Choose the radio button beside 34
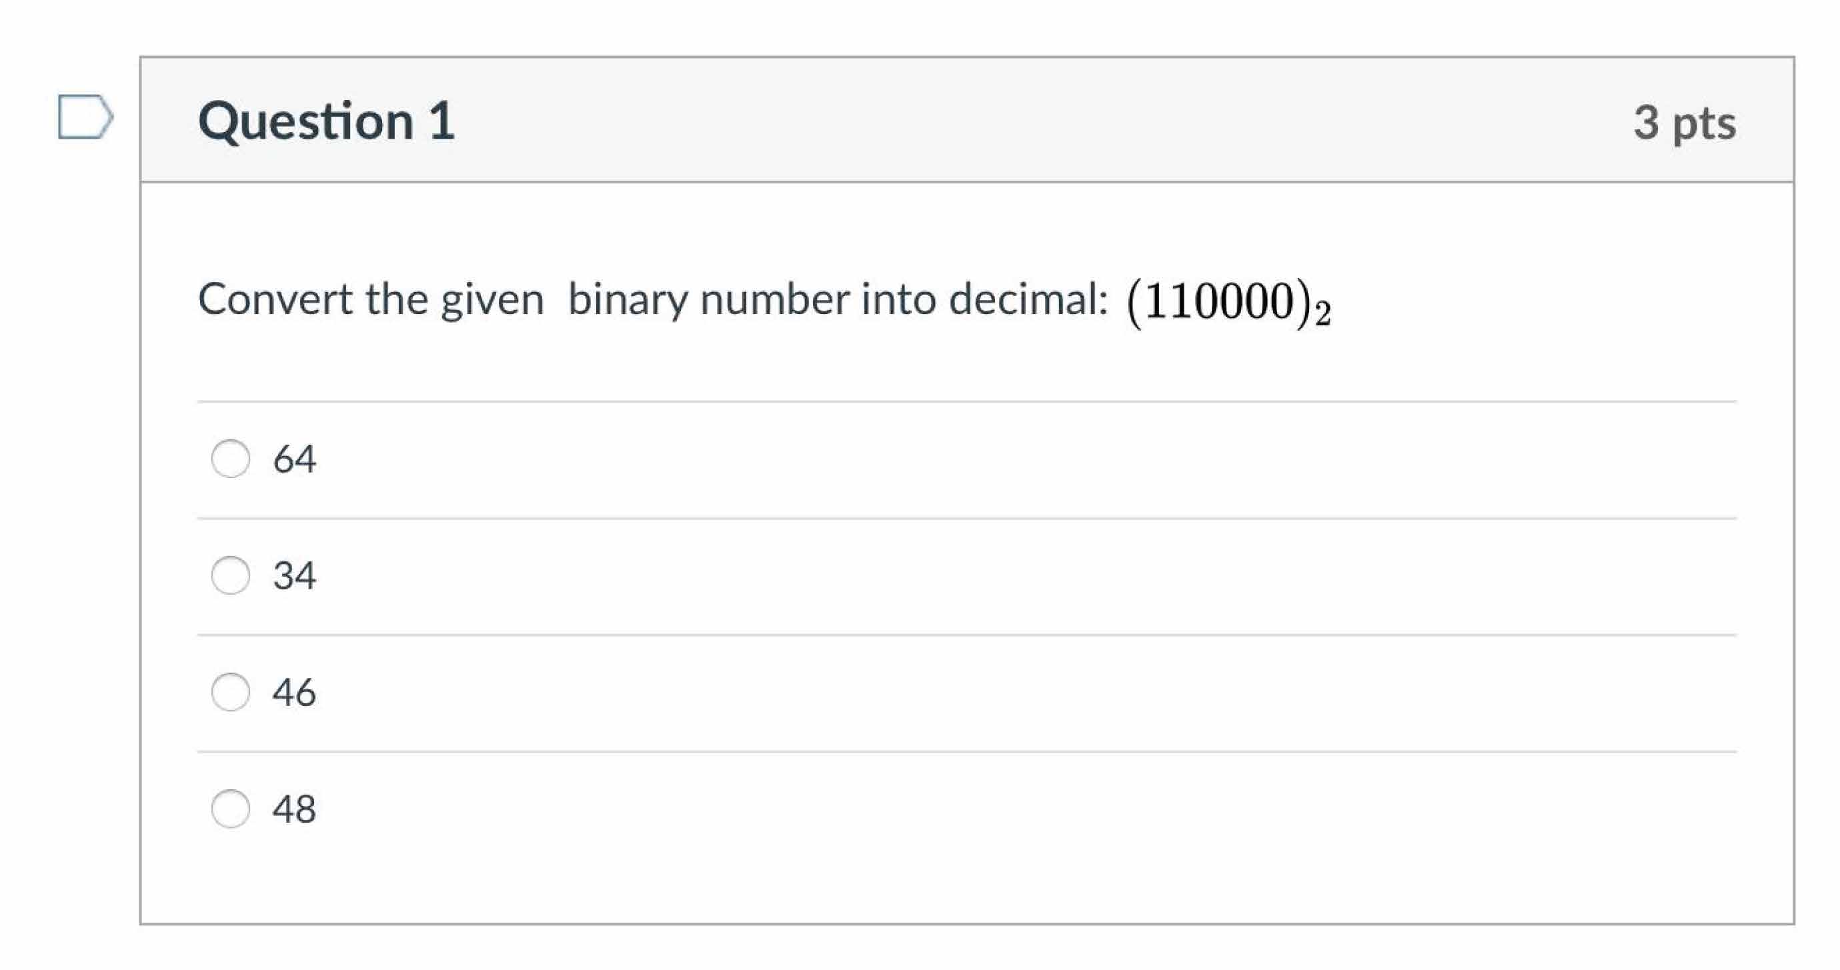 click(230, 576)
